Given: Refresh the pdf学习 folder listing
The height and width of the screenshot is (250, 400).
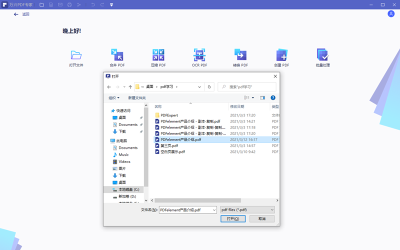Looking at the screenshot, I should pos(209,87).
